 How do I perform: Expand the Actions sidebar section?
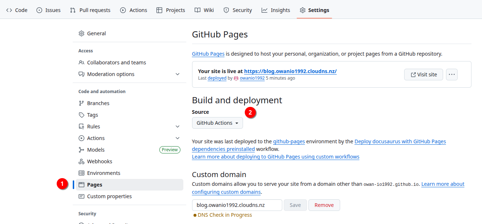pyautogui.click(x=178, y=138)
